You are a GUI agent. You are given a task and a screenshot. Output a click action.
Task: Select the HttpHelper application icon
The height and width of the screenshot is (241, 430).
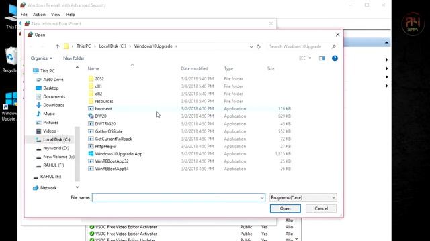91,146
